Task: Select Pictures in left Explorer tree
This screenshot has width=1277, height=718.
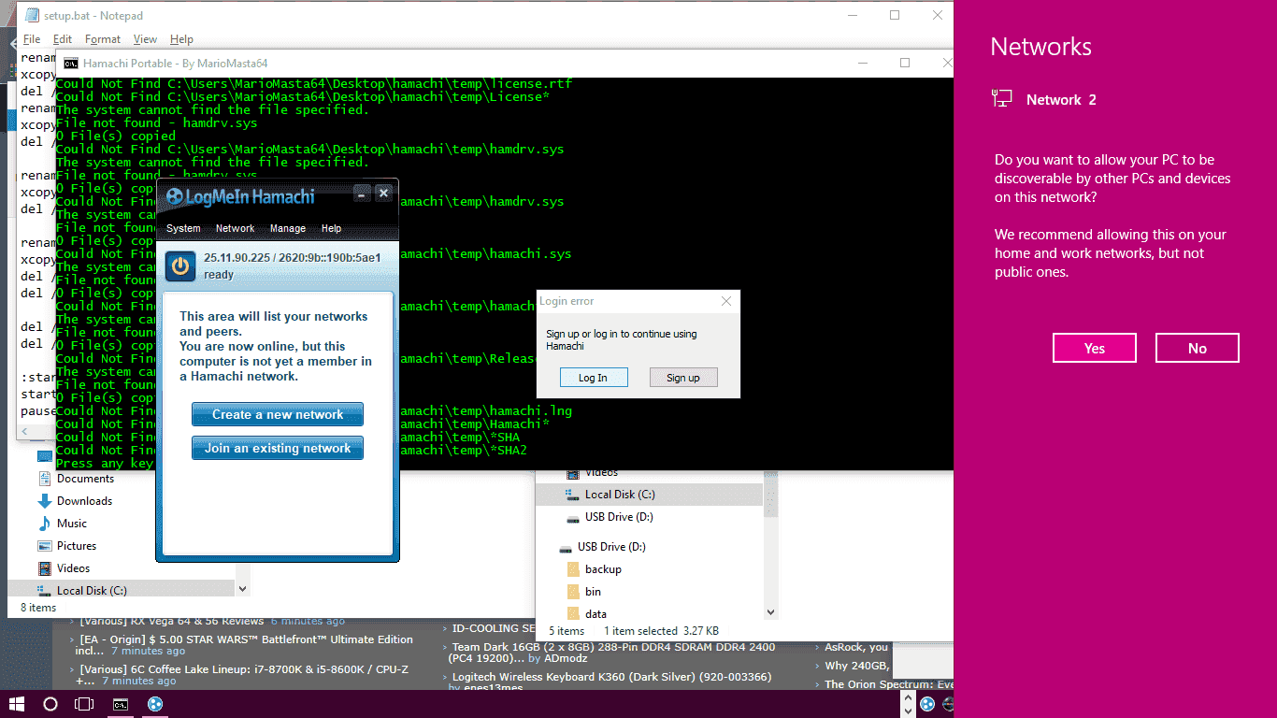Action: 77,546
